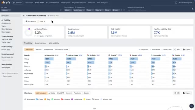Viewport: 195px width, 110px height.
Task: Open the Cited domains sidebar link
Action: [x=7, y=29]
